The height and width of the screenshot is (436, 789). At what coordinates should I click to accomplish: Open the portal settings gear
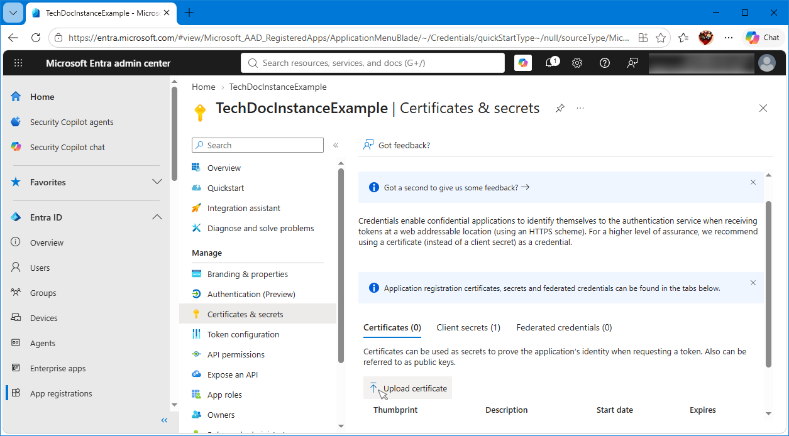577,63
